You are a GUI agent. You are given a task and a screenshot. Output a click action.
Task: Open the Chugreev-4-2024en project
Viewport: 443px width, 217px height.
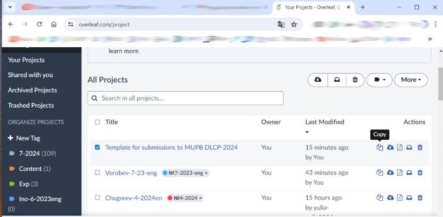click(x=133, y=198)
